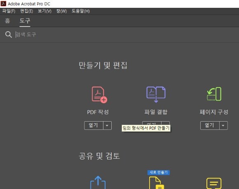
Task: Switch to the 도구 tab
Action: (x=25, y=21)
